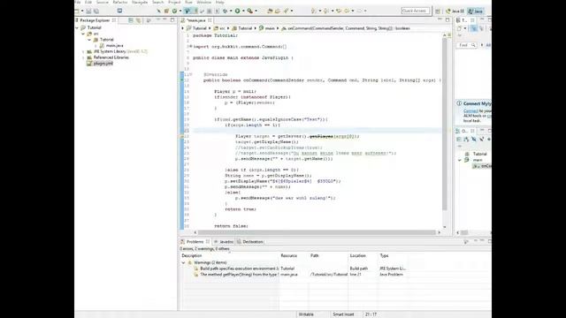This screenshot has height=318, width=566.
Task: Click the Open Task folder icon
Action: tap(278, 11)
